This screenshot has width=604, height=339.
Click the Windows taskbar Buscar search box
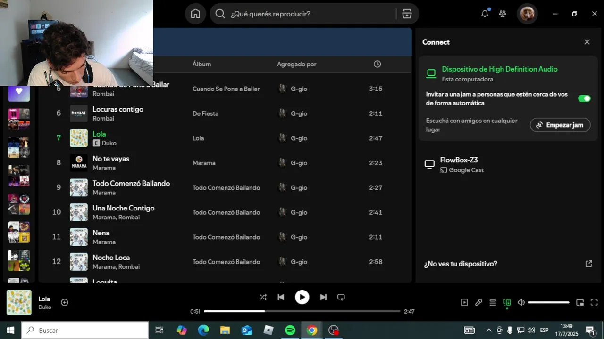[x=85, y=330]
